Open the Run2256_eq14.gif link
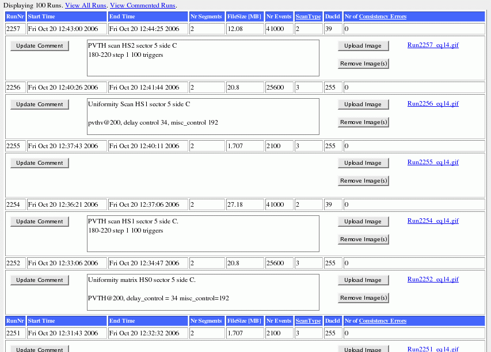Image resolution: width=491 pixels, height=352 pixels. click(433, 104)
